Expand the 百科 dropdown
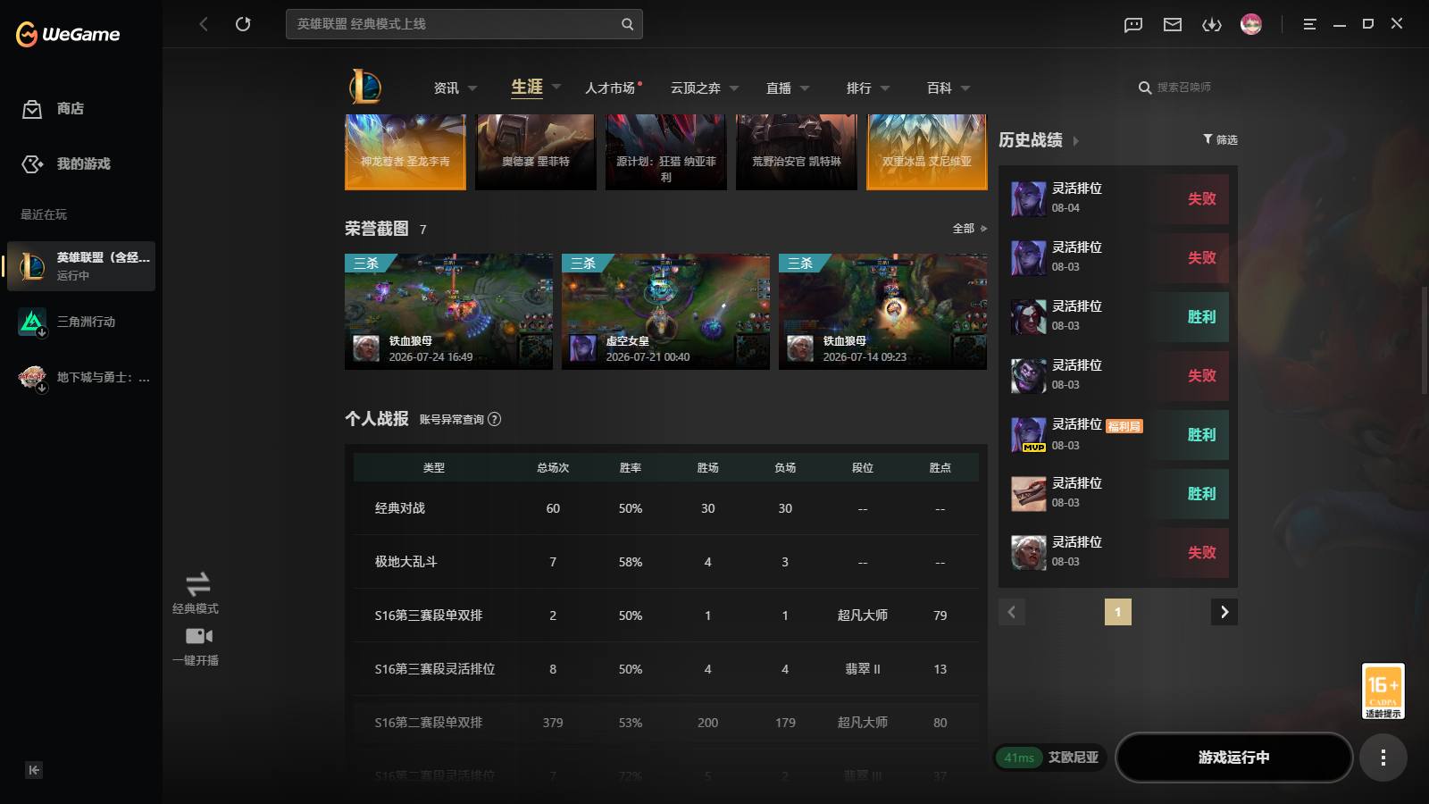Screen dimensions: 1429x804 pyautogui.click(x=965, y=88)
